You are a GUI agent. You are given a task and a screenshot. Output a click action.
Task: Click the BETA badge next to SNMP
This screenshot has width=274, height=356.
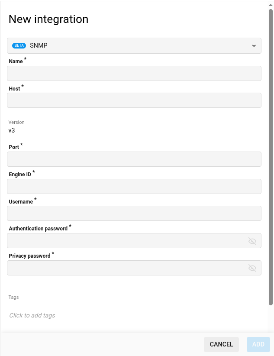19,45
